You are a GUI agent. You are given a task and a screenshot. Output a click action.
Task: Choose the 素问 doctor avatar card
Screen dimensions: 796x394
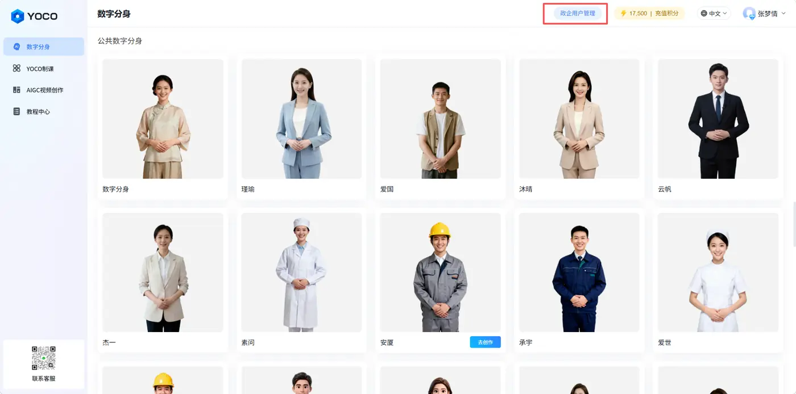[301, 280]
